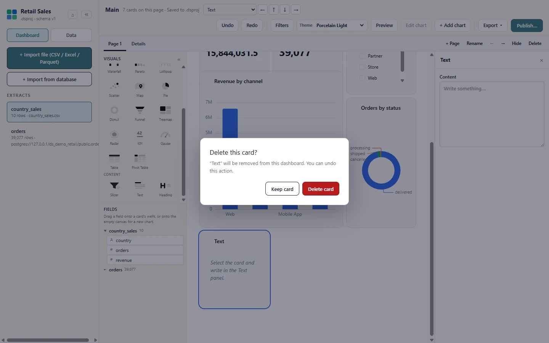Add a Waterfall chart visual
This screenshot has width=549, height=343.
point(114,68)
